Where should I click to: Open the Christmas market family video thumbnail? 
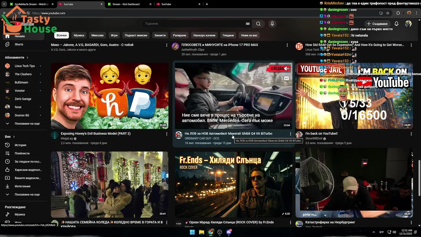click(x=110, y=184)
